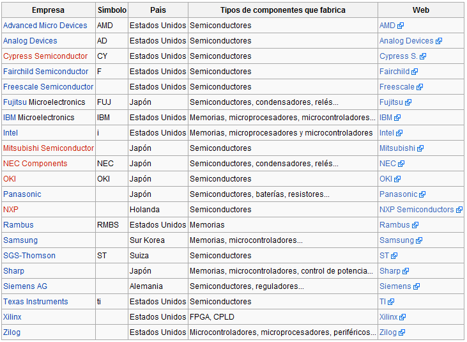Image resolution: width=467 pixels, height=342 pixels.
Task: Open the Xilinx company article link
Action: point(12,317)
